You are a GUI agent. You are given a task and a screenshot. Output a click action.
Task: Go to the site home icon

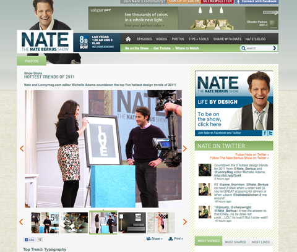128,39
